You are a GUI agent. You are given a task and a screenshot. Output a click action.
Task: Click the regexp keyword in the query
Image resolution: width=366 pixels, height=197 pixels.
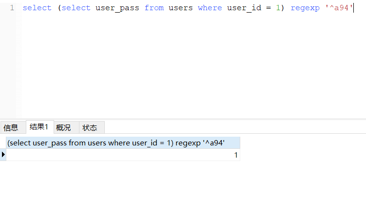[305, 8]
